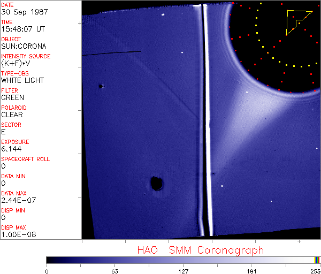Click the intensity color bar gradient
The image size is (321, 274).
pyautogui.click(x=183, y=260)
